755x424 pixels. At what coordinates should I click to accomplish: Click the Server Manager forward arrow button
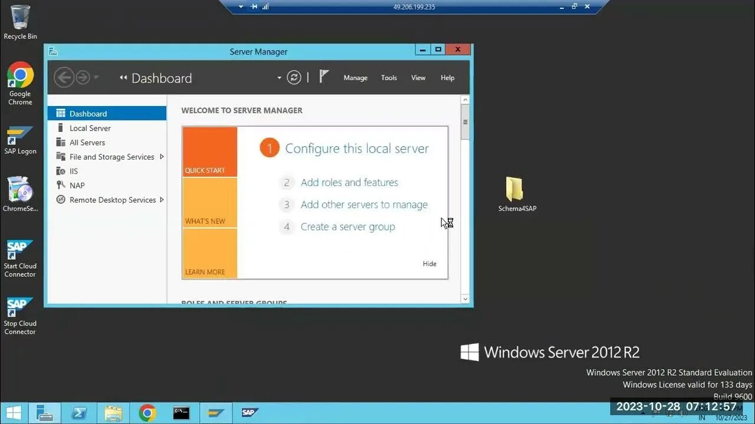[x=83, y=78]
